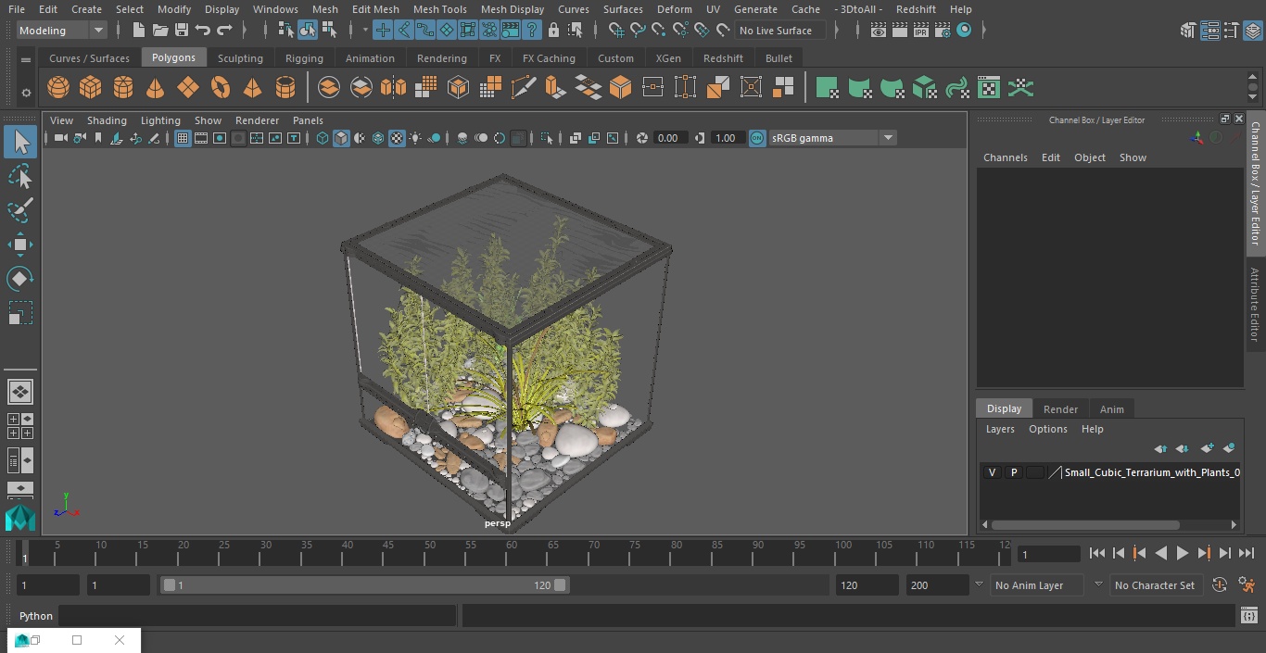Create a polygon pyramid from shelf
The width and height of the screenshot is (1266, 653).
252,88
